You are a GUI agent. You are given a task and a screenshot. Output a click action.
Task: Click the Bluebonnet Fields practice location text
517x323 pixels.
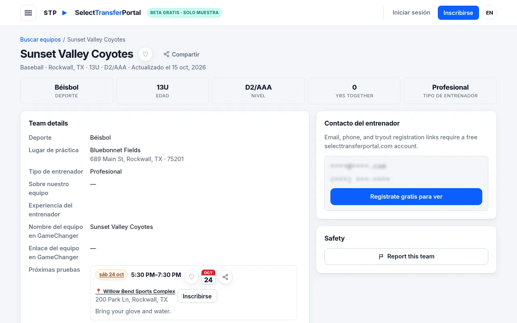click(115, 150)
